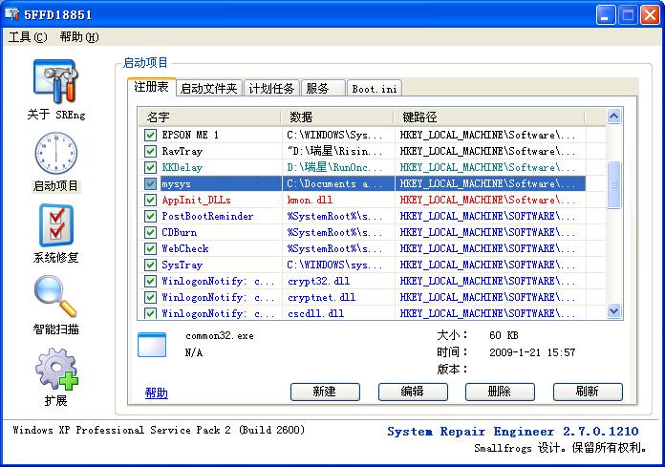Sort by the 数据 column header
This screenshot has height=467, width=665.
(337, 117)
